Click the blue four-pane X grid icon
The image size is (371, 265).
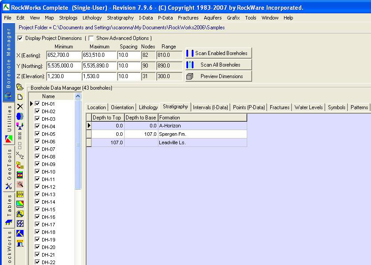pos(20,223)
